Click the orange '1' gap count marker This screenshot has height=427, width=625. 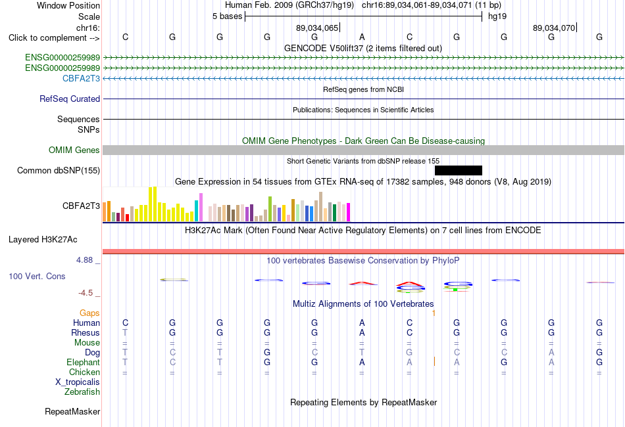click(x=434, y=313)
